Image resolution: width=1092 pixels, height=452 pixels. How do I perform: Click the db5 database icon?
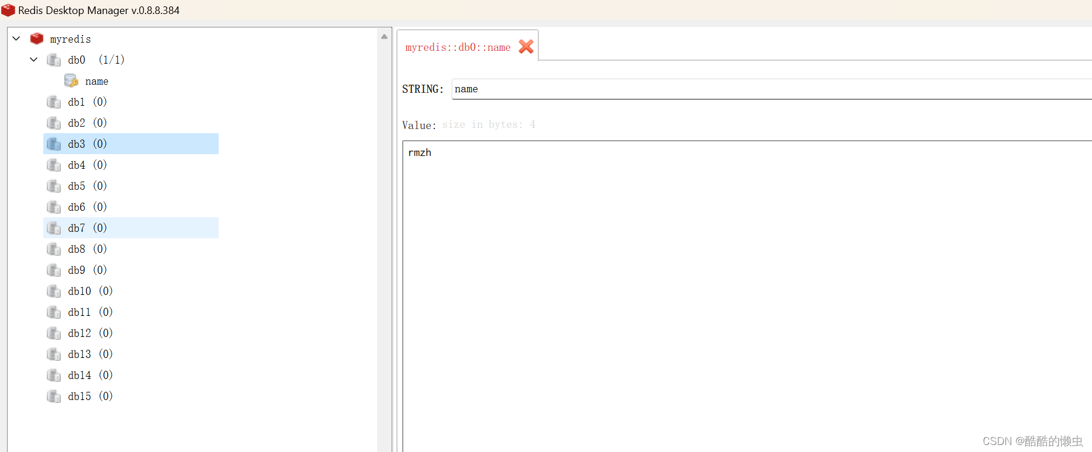pyautogui.click(x=54, y=186)
